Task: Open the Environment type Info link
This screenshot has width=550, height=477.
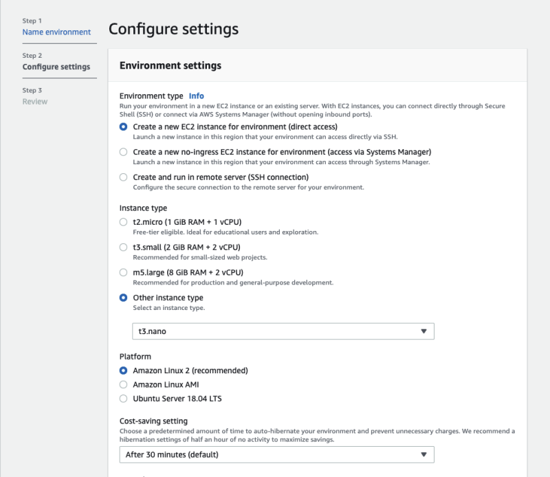Action: (197, 96)
